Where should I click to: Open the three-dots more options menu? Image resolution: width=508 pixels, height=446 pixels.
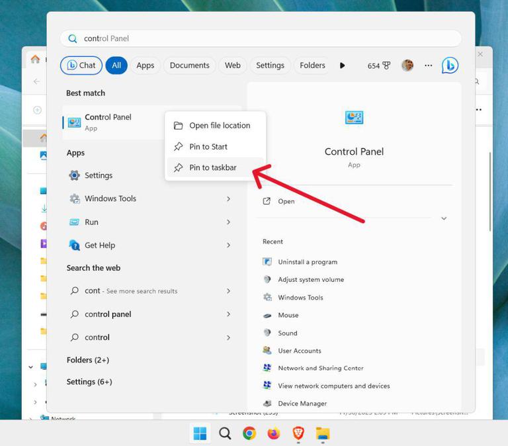tap(429, 66)
